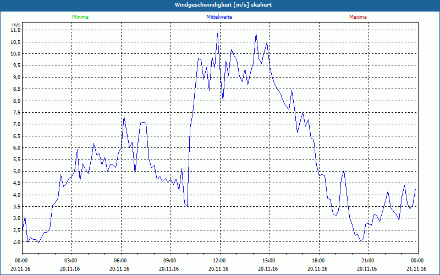
Task: Click the 10,0 y-axis value
Action: [x=16, y=53]
